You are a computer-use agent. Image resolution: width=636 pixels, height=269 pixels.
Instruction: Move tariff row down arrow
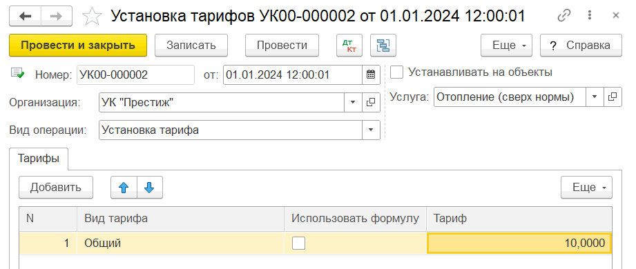point(150,187)
